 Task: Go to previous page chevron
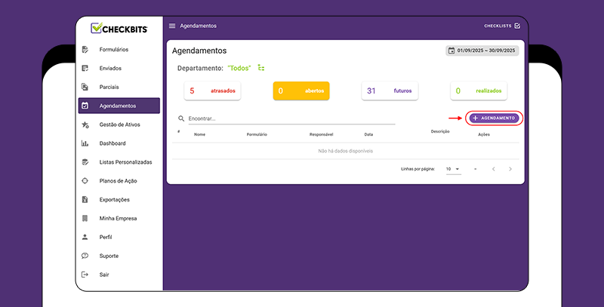494,169
